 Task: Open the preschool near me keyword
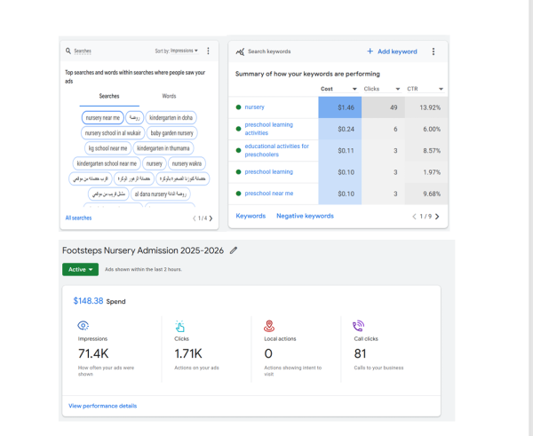click(x=269, y=194)
